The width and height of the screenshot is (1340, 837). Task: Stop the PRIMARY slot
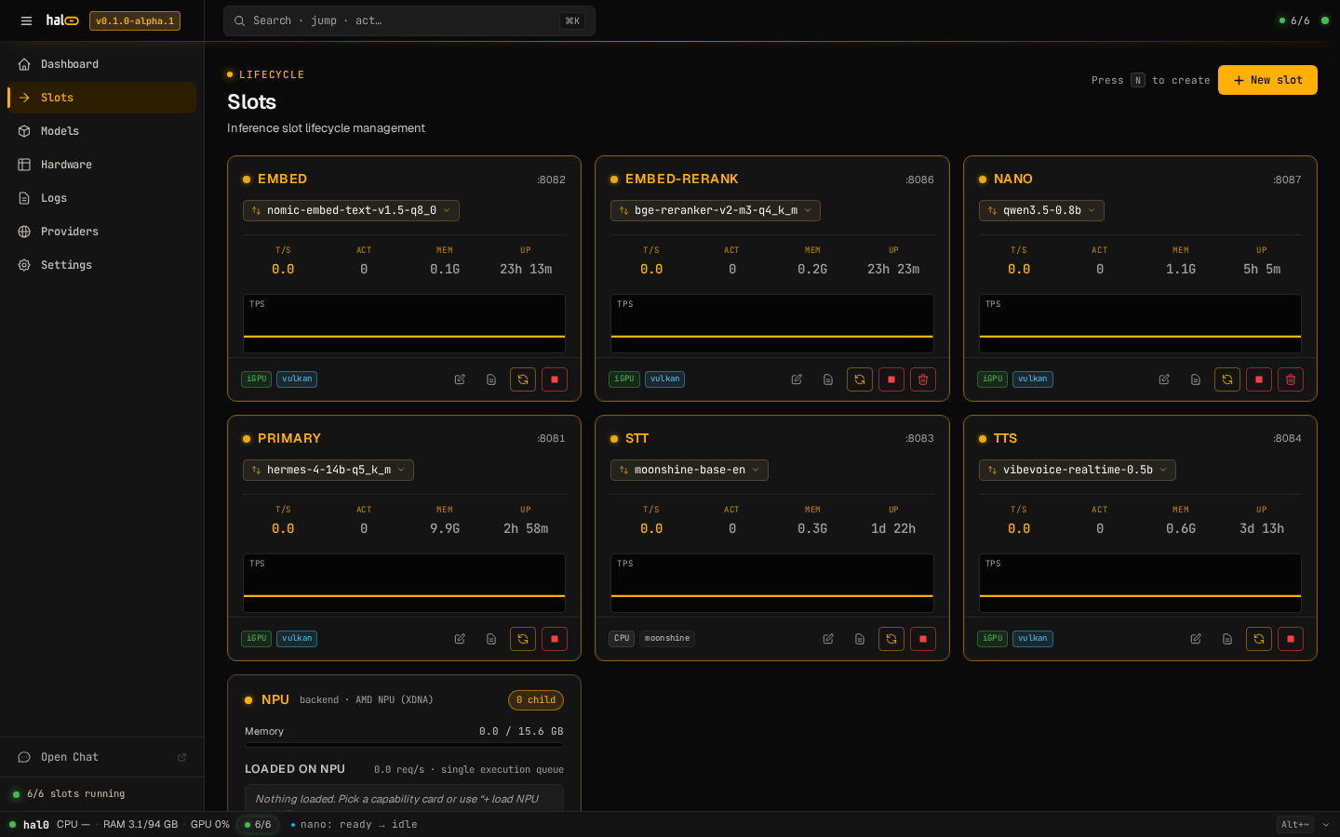coord(555,639)
